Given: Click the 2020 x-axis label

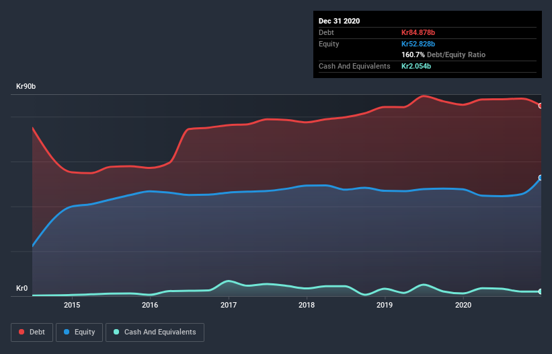Looking at the screenshot, I should pos(463,305).
